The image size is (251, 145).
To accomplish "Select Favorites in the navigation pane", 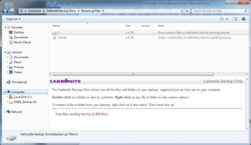I will pos(17,27).
